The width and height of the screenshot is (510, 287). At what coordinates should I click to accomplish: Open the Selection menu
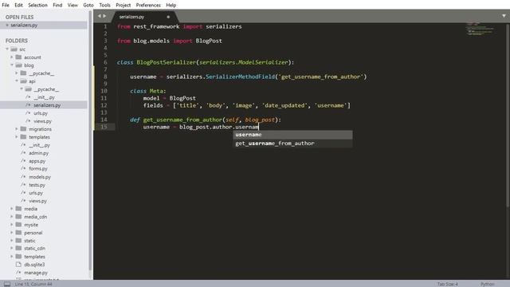point(37,6)
